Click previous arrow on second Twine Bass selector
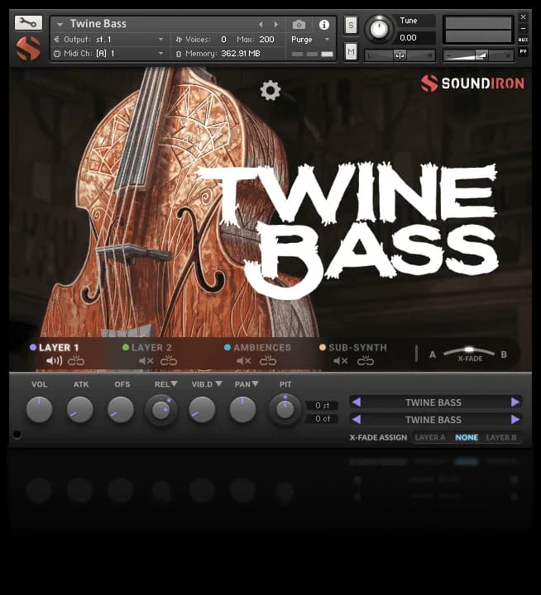Image resolution: width=541 pixels, height=595 pixels. click(357, 419)
